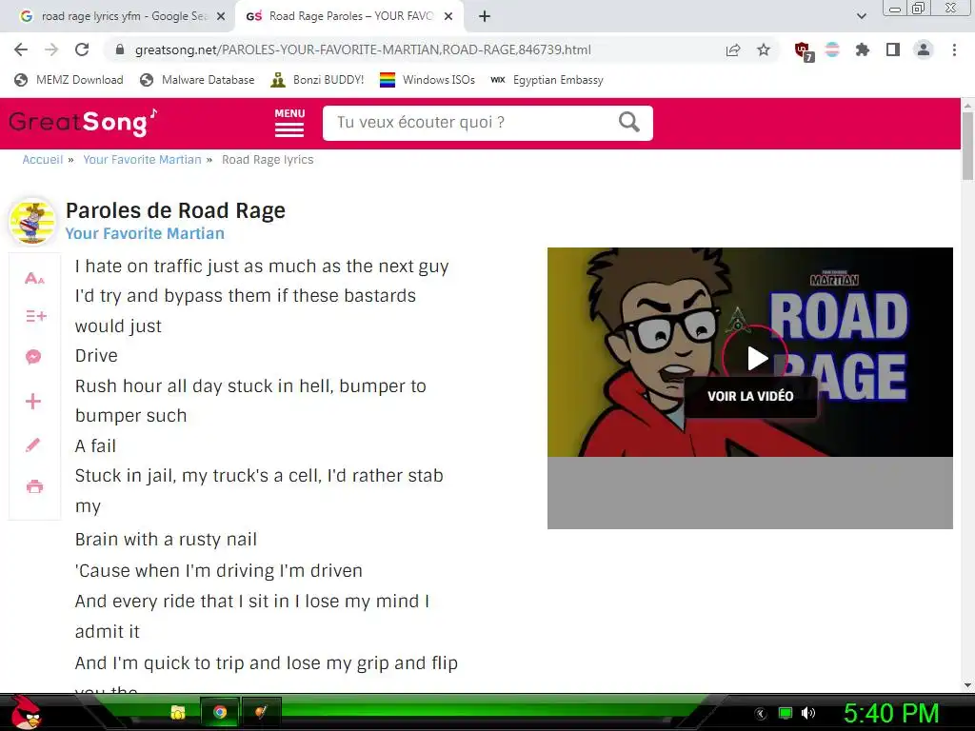Play the Road Rage video
The image size is (975, 731).
pos(755,358)
